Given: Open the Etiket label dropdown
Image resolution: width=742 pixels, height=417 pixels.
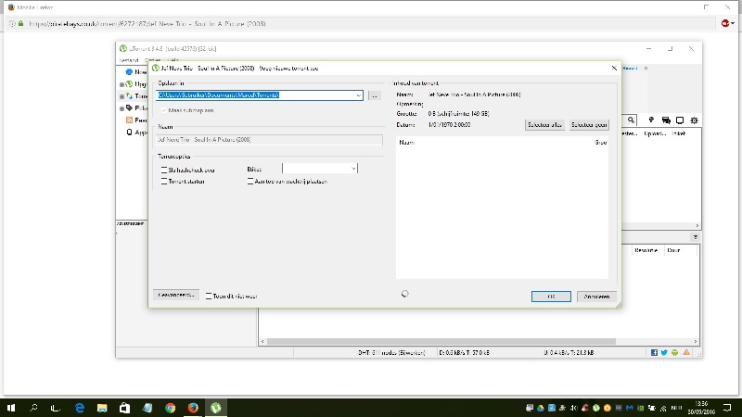Looking at the screenshot, I should tap(353, 169).
